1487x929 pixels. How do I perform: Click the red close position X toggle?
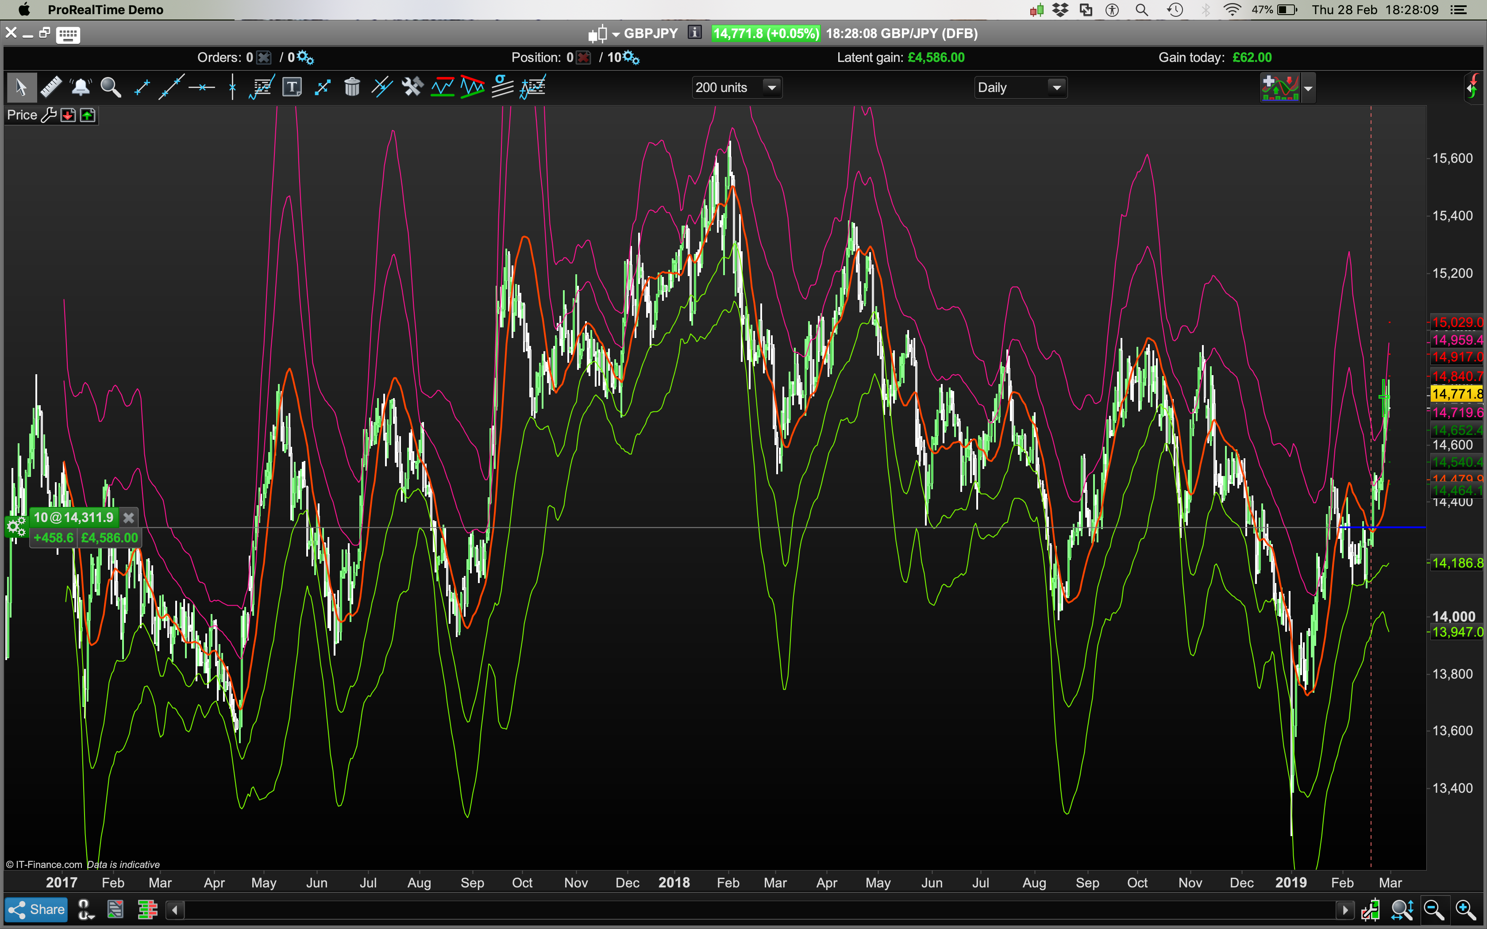click(583, 58)
